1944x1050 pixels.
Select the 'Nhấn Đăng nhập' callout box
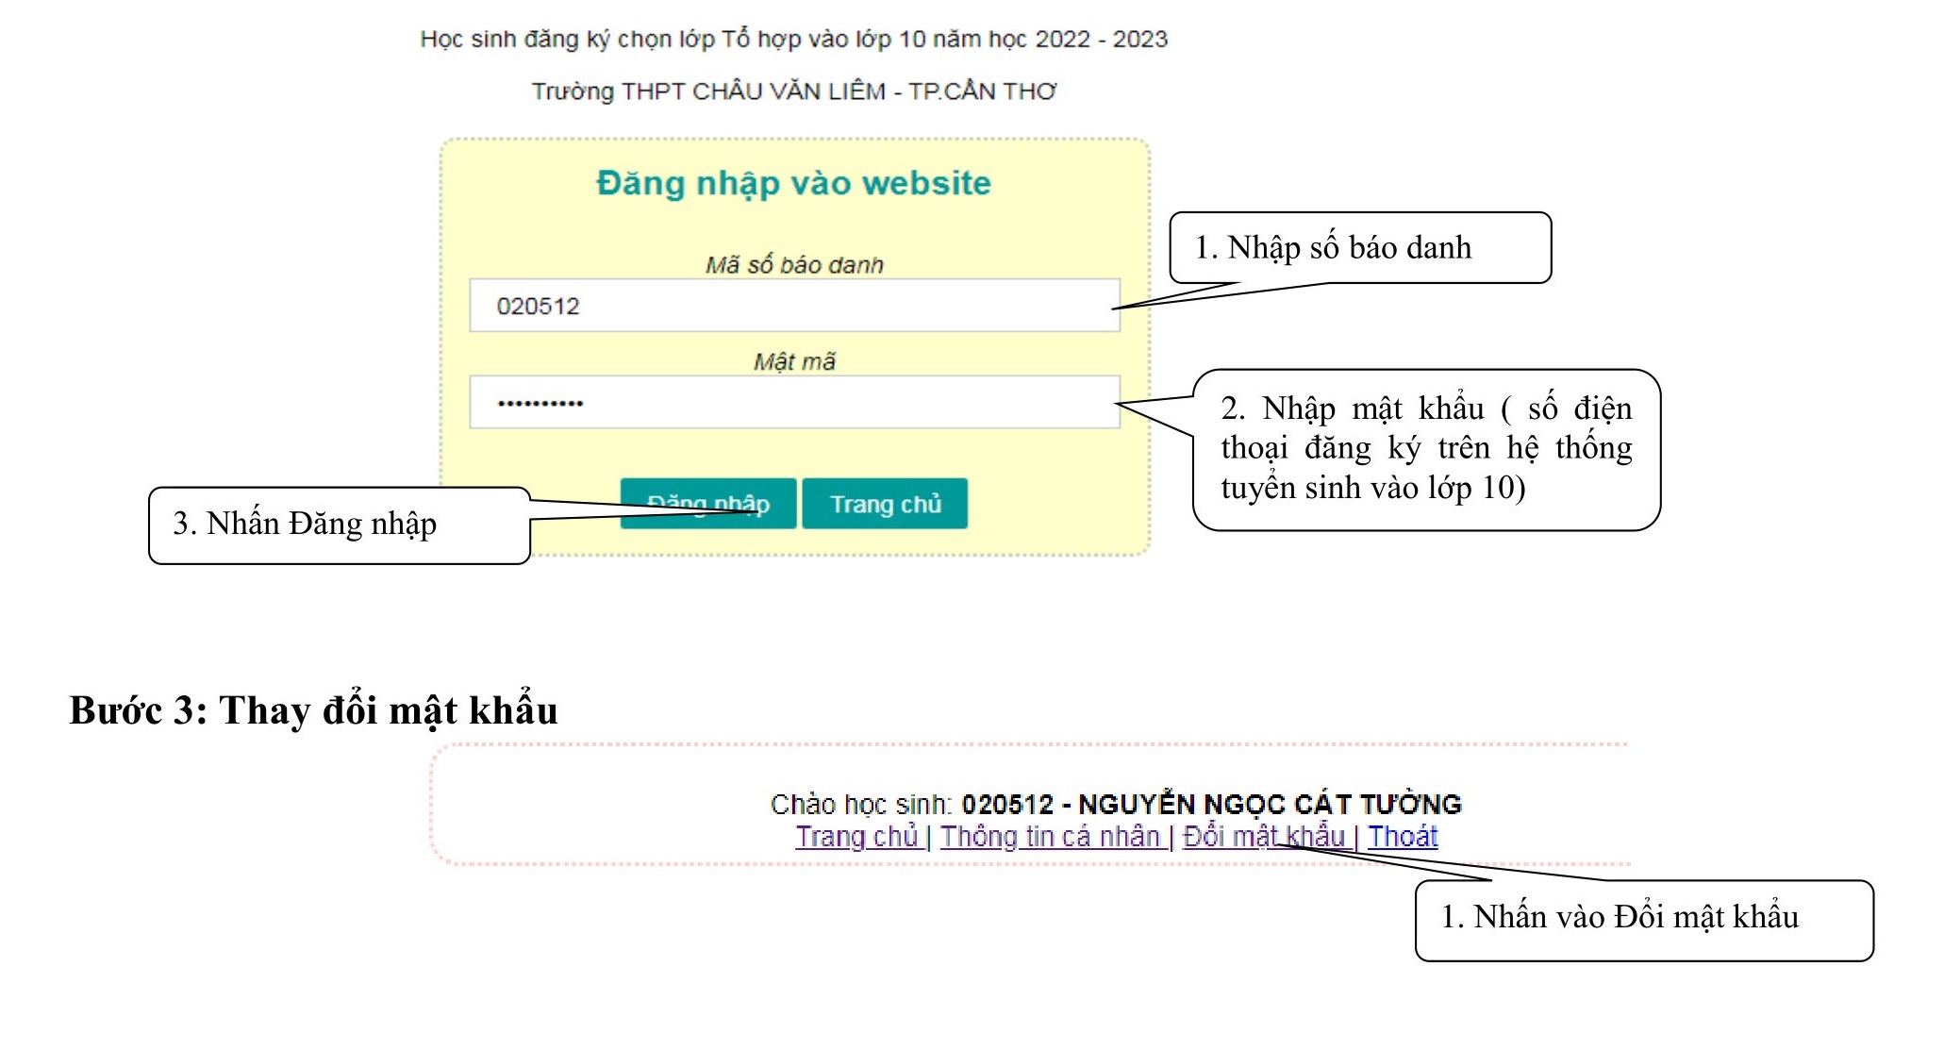point(339,525)
